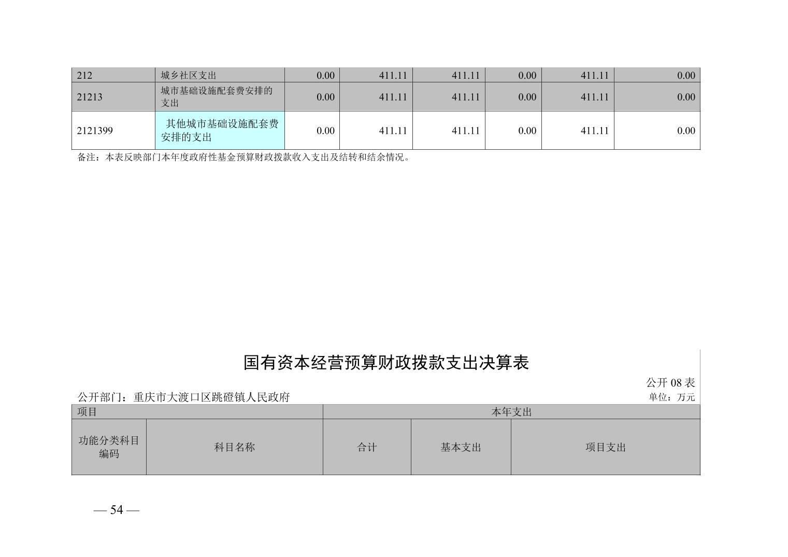Select the 基本支出 column header

[x=461, y=447]
